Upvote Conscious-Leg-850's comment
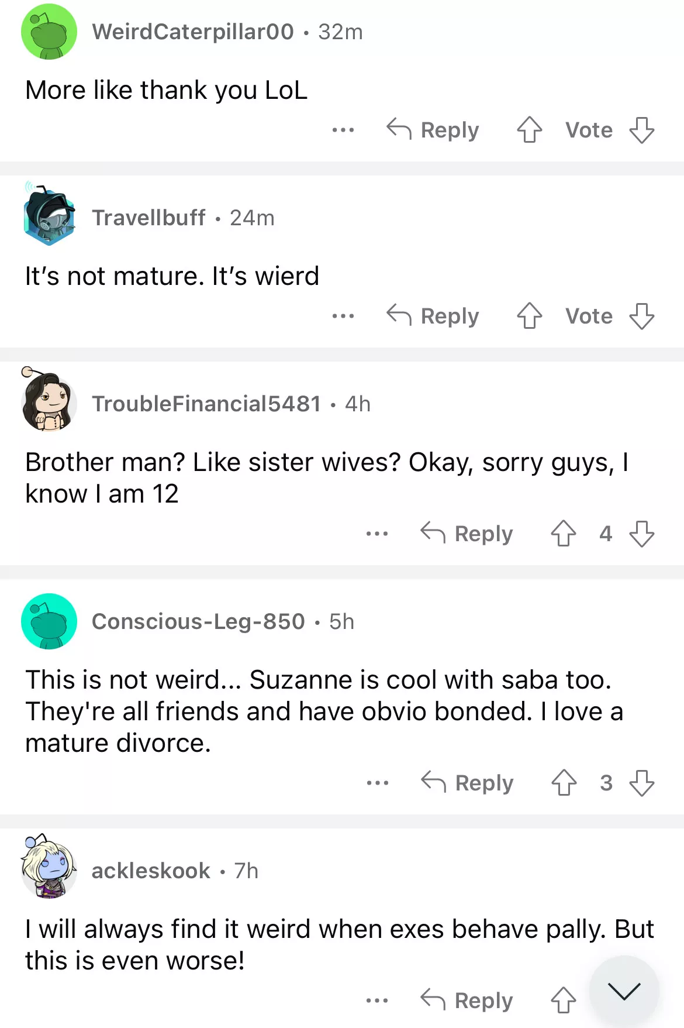 tap(564, 783)
